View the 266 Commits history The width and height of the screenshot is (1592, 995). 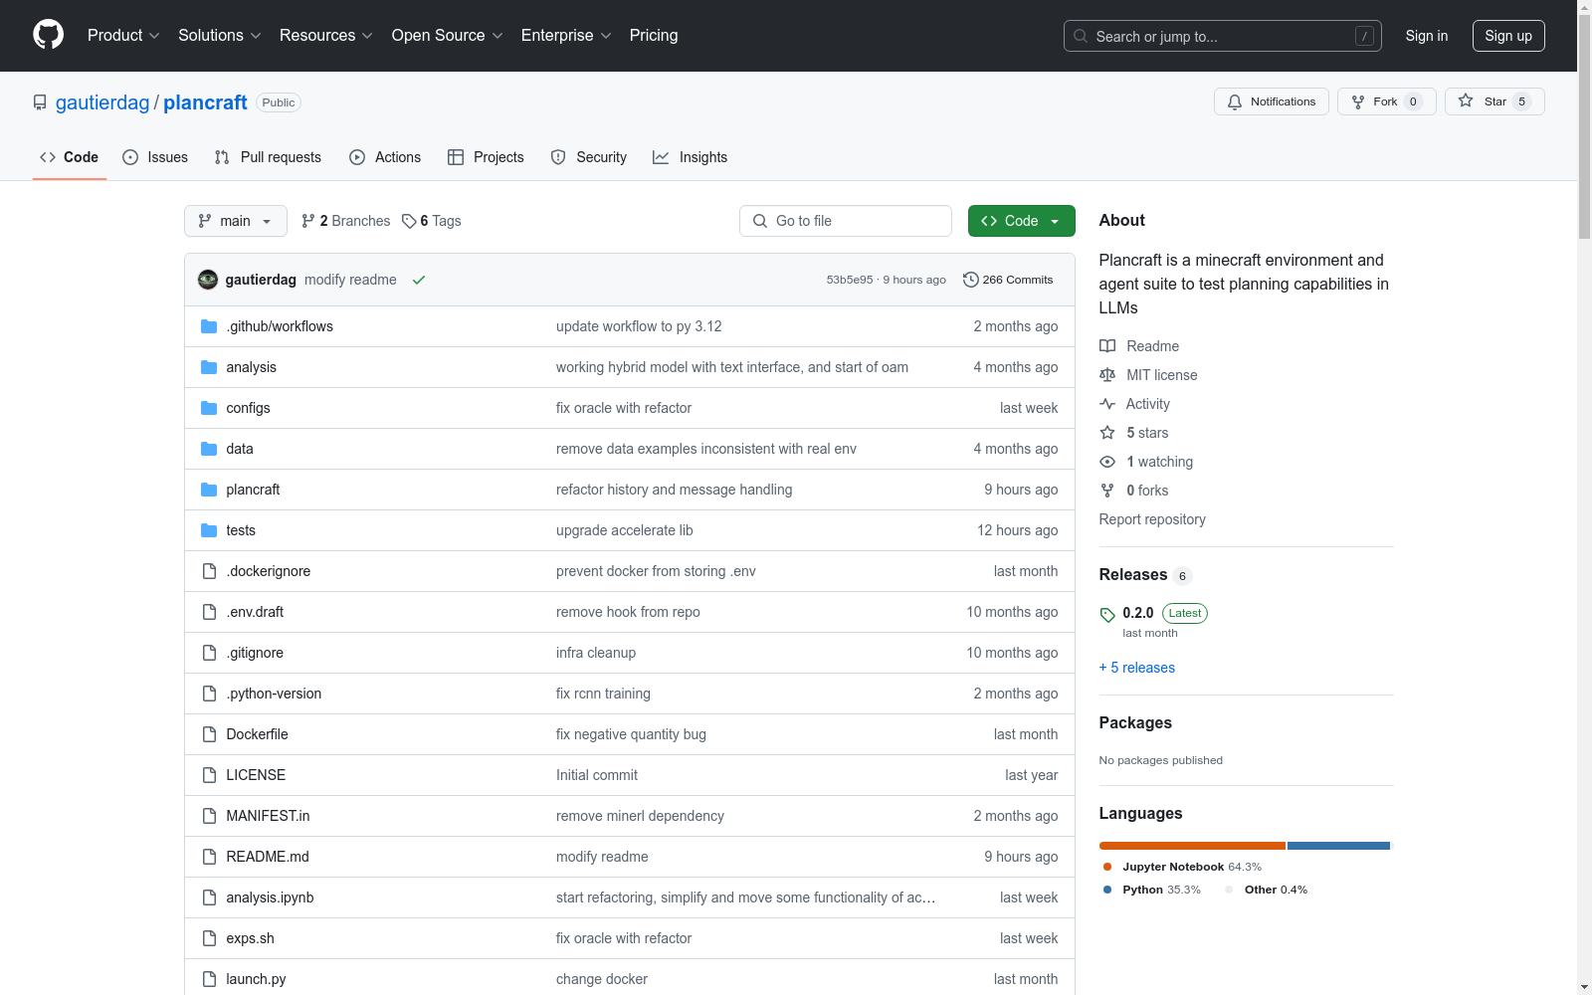coord(1008,280)
